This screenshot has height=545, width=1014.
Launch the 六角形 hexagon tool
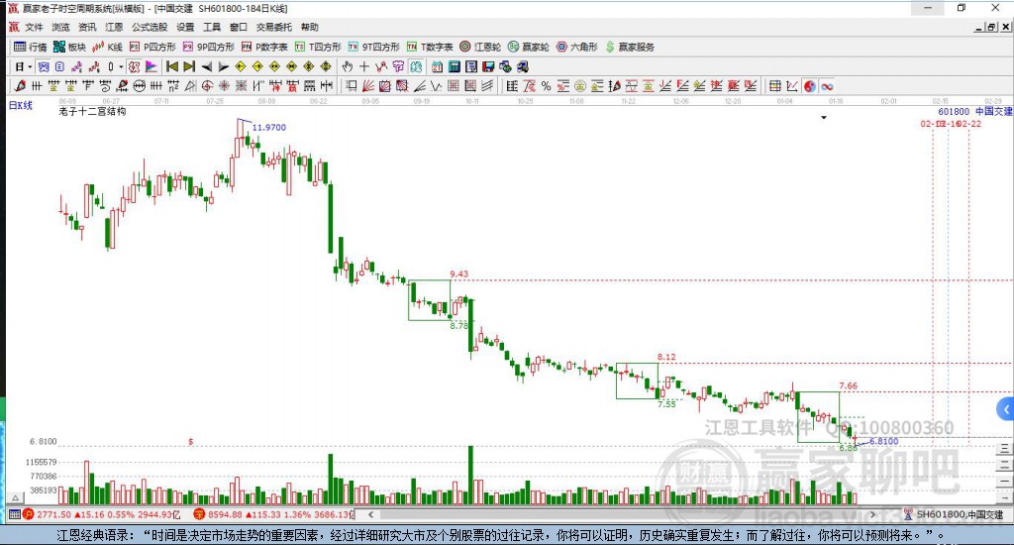pyautogui.click(x=576, y=47)
